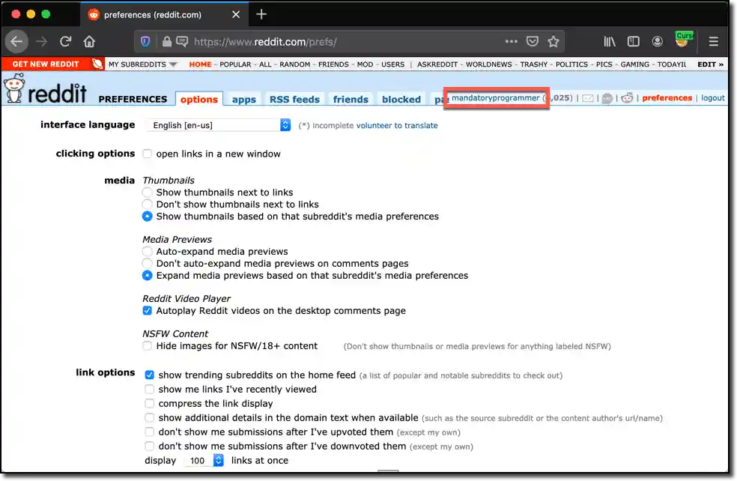Click the padlock site security icon
The height and width of the screenshot is (481, 737).
coord(166,42)
